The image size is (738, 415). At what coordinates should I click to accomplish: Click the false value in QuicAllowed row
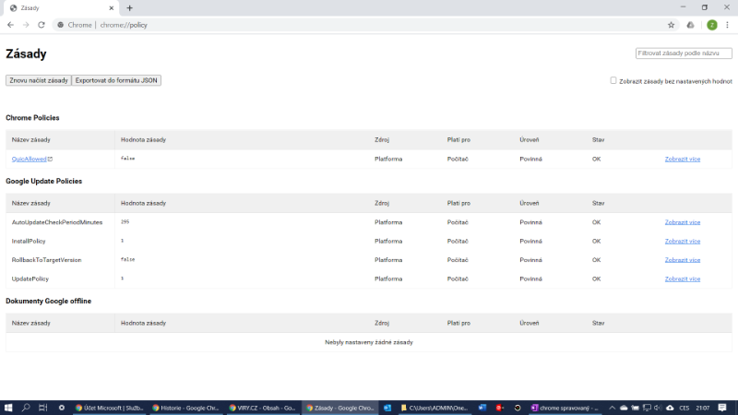click(127, 159)
